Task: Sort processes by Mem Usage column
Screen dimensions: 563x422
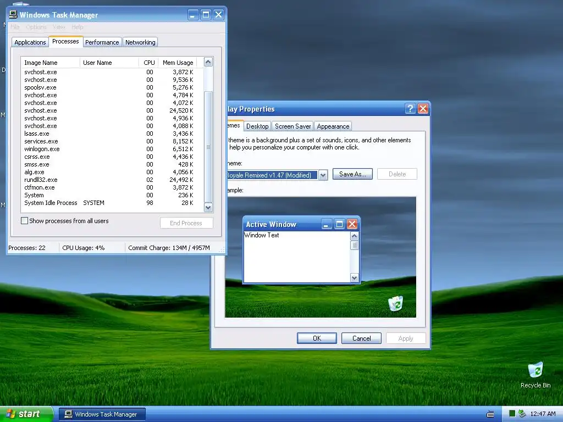Action: tap(178, 63)
